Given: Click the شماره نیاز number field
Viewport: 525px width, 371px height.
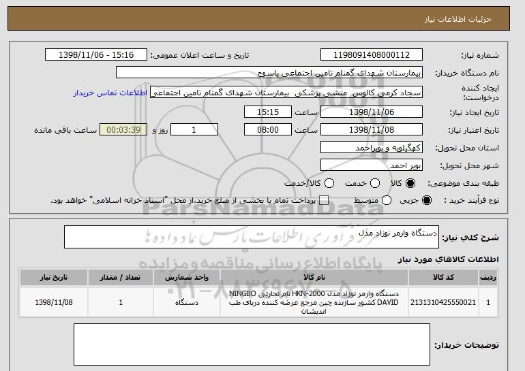Looking at the screenshot, I should [371, 55].
